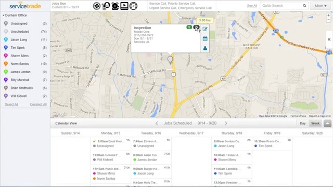Open the 11:00am Landskip job
The width and height of the screenshot is (333, 187).
(x=232, y=171)
